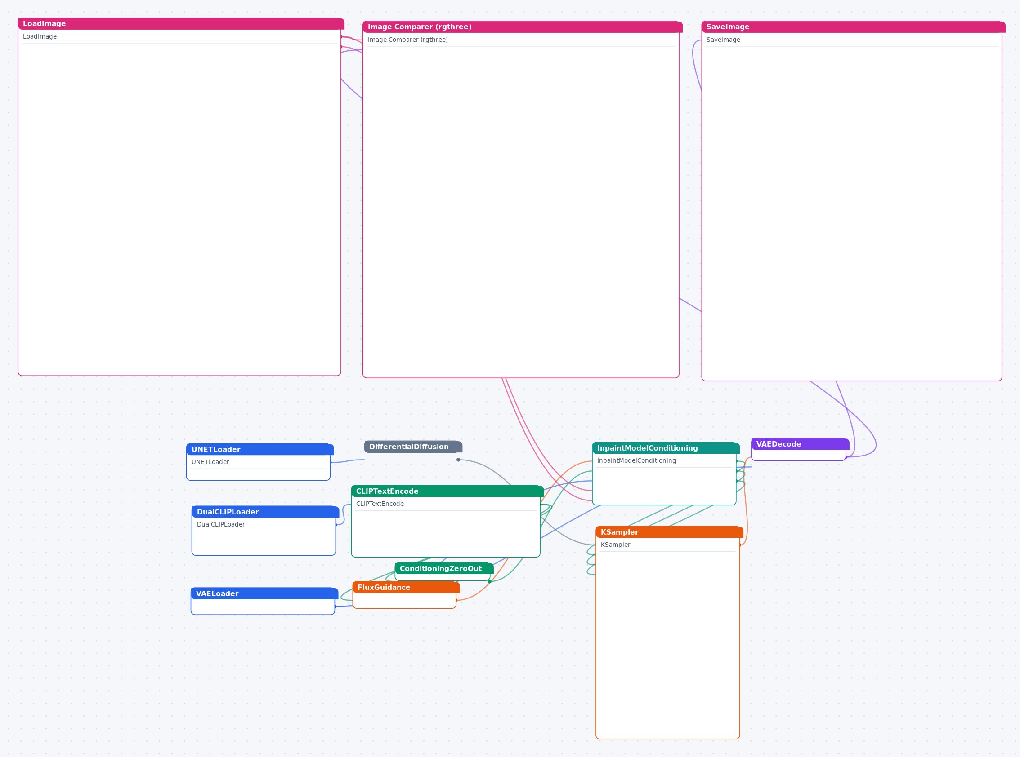Select the FluxGuidance node title bar

click(406, 588)
